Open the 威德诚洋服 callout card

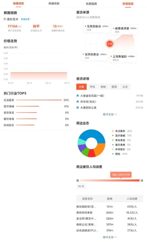point(125,30)
